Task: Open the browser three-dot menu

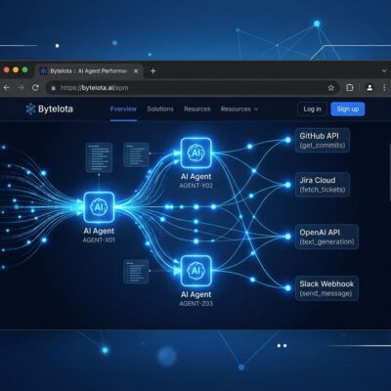Action: point(384,88)
